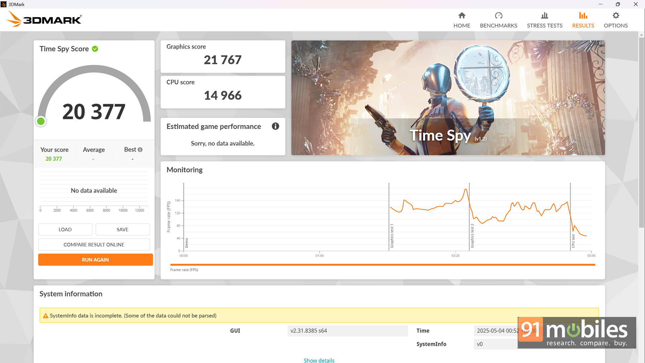Close the 3DMark window
This screenshot has width=645, height=363.
pyautogui.click(x=636, y=4)
